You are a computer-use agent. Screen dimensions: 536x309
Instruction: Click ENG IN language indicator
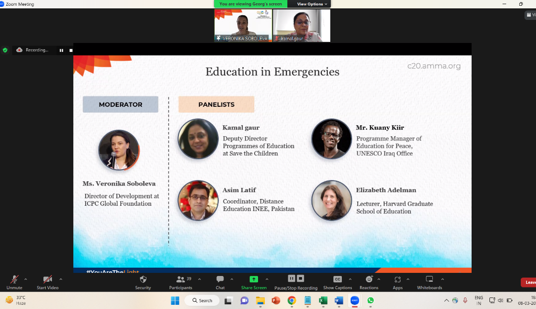click(x=479, y=301)
